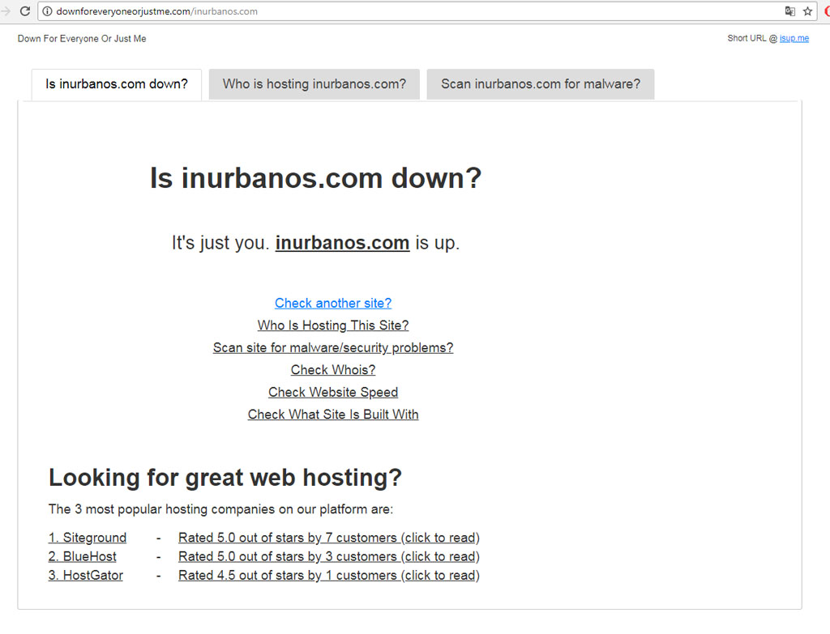This screenshot has width=830, height=634.
Task: Click 'Check Website Speed' link
Action: tap(333, 392)
